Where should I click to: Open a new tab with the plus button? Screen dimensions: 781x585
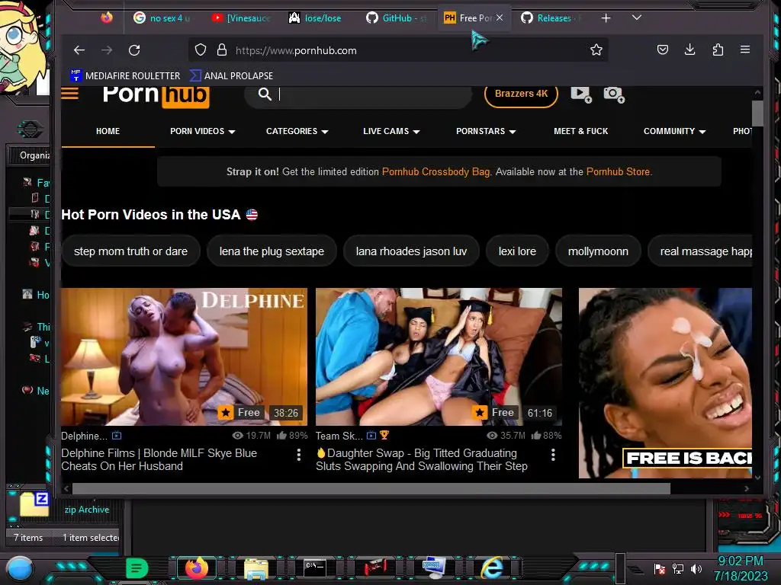coord(606,18)
